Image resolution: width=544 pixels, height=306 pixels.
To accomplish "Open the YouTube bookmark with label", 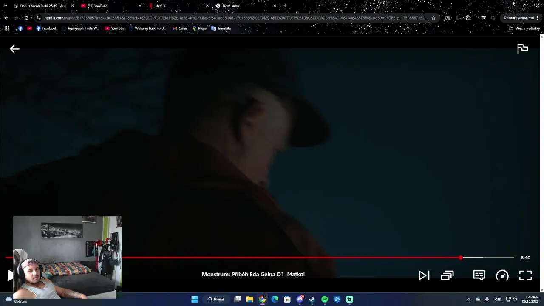I will 115,28.
